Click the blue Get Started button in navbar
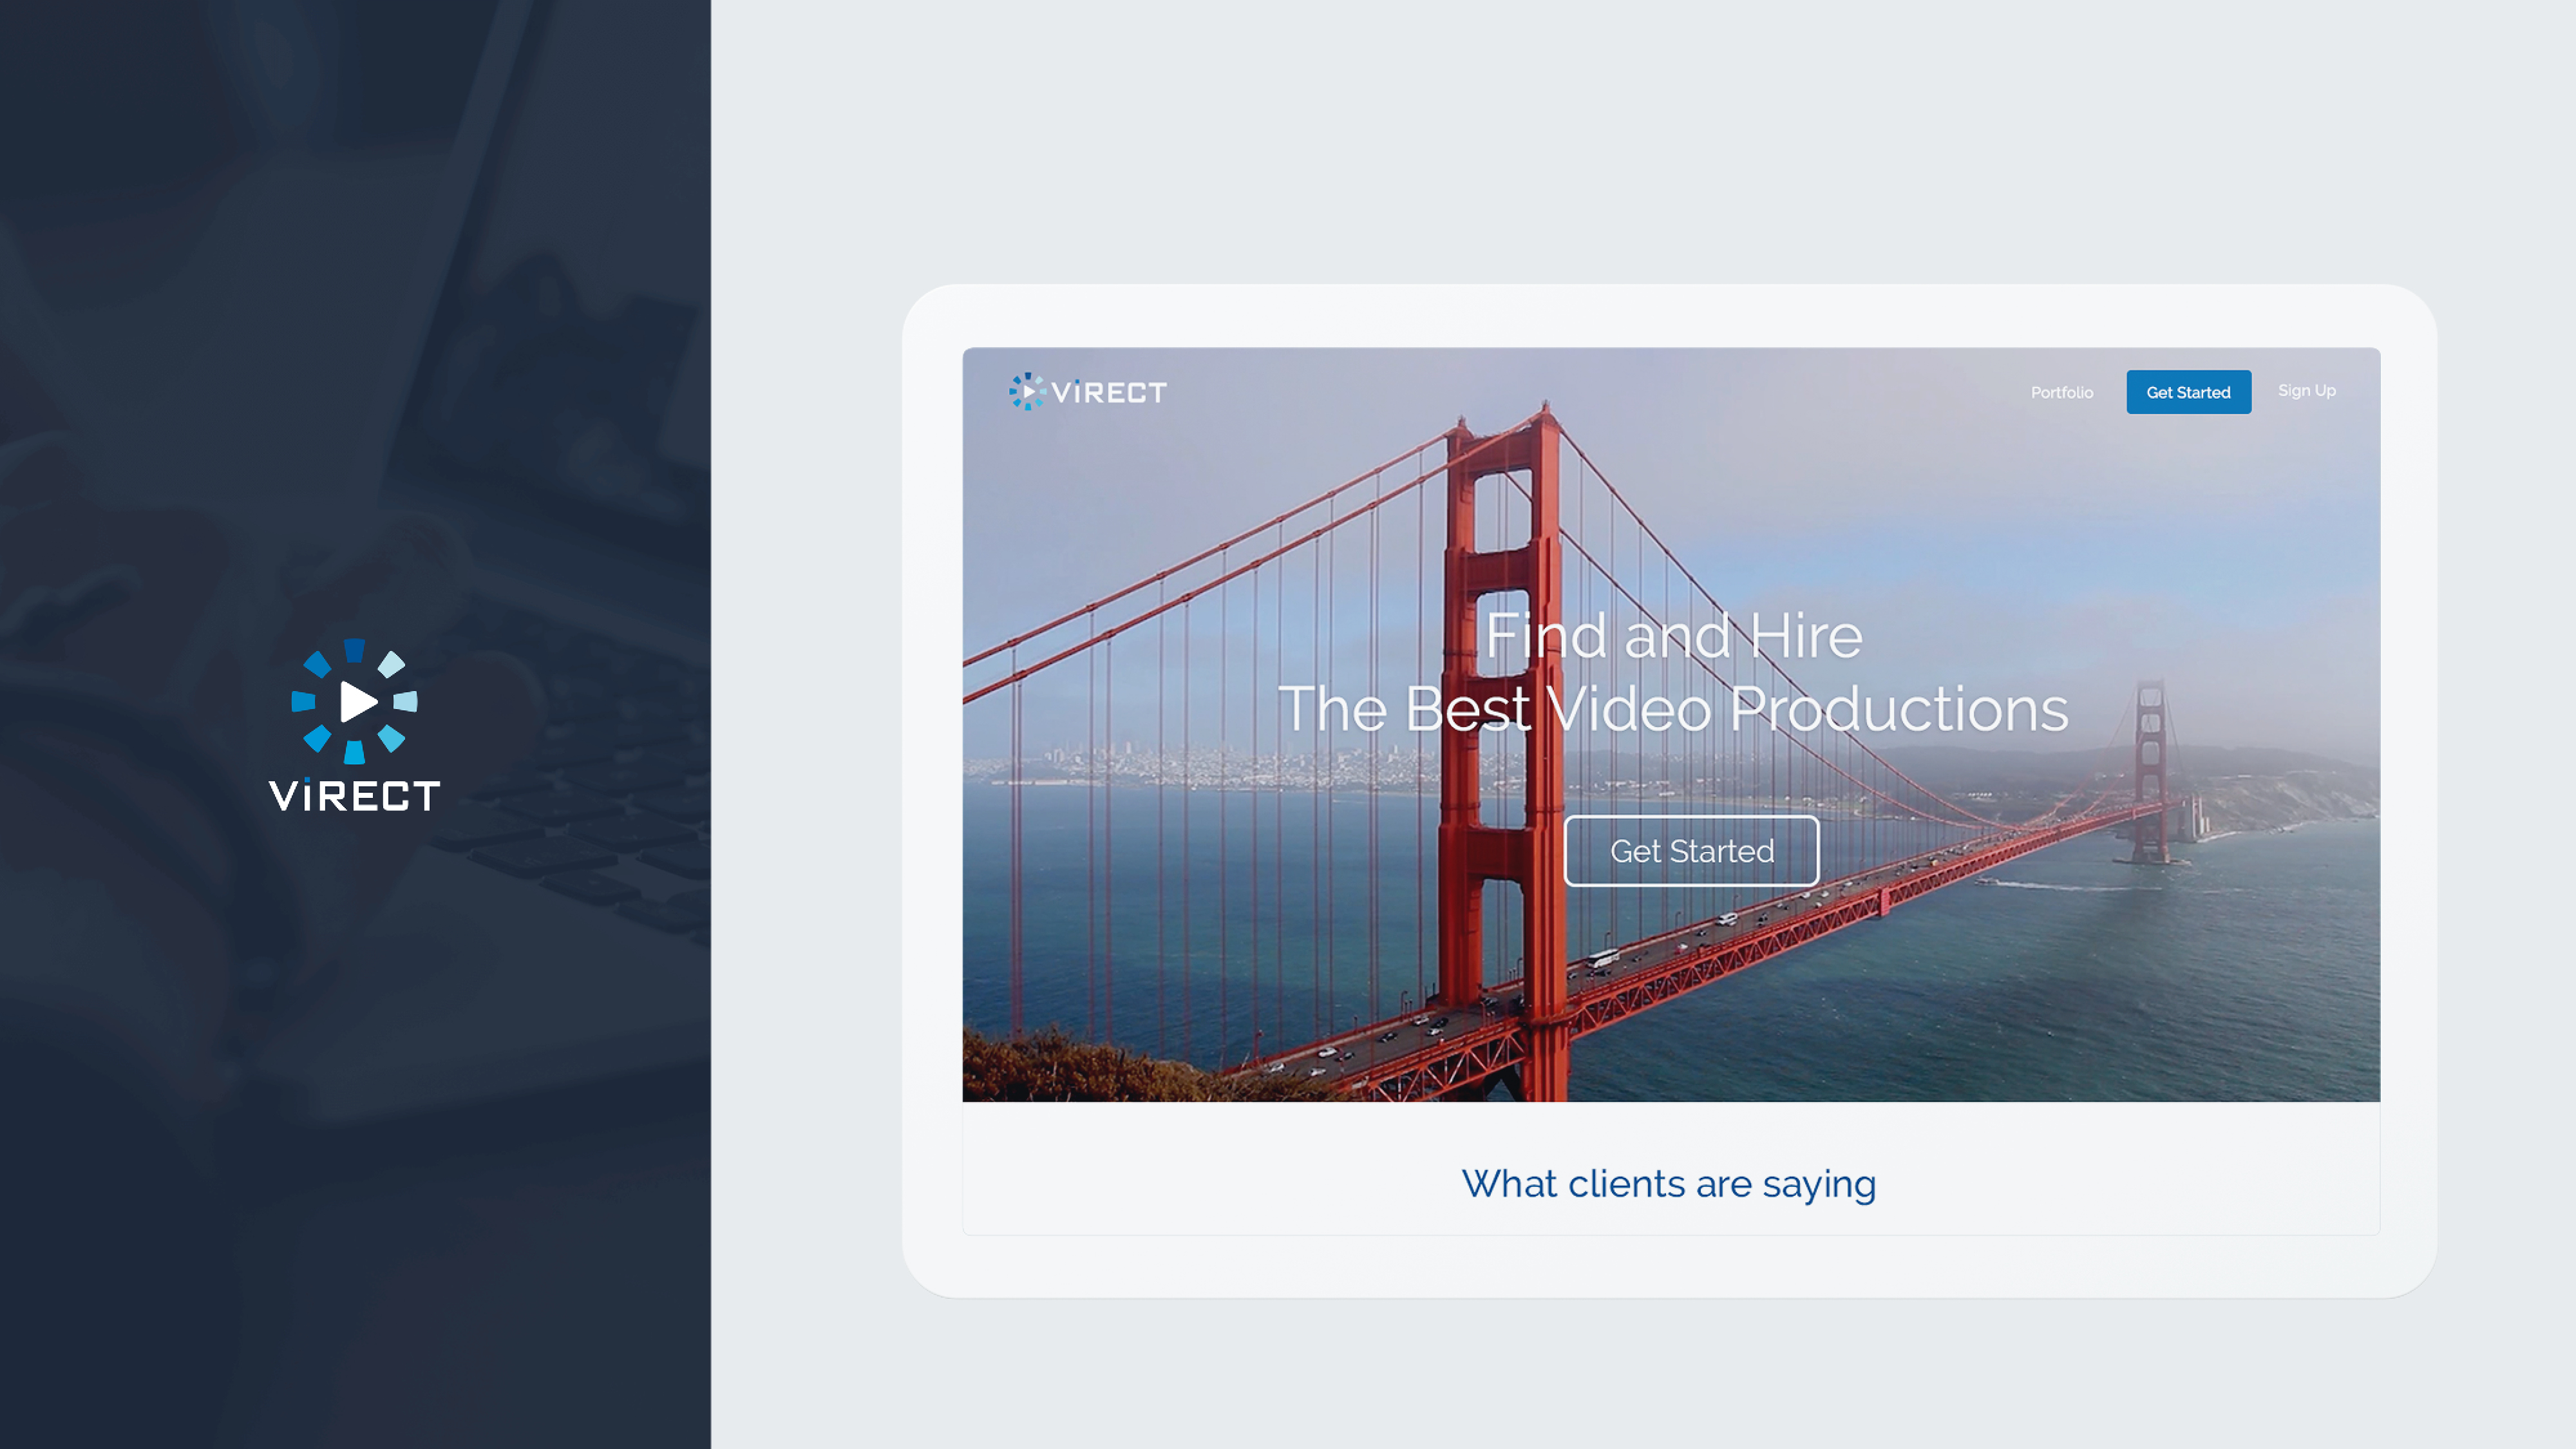This screenshot has width=2576, height=1449. (x=2188, y=392)
